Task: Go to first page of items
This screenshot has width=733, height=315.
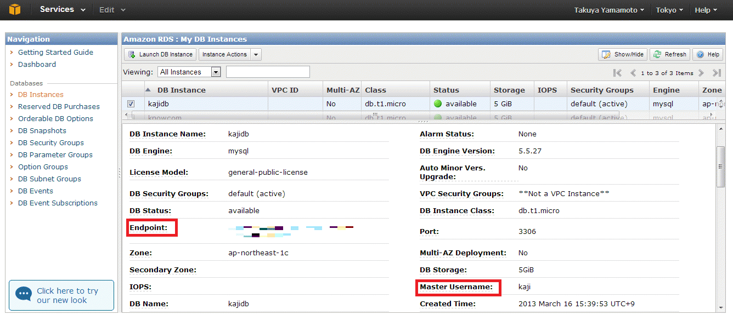Action: [618, 73]
